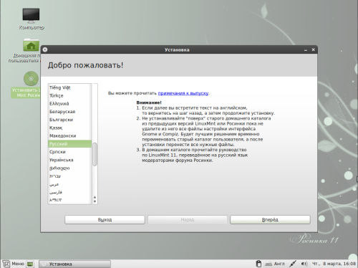
Task: Select the Persian language entry
Action: tap(69, 192)
